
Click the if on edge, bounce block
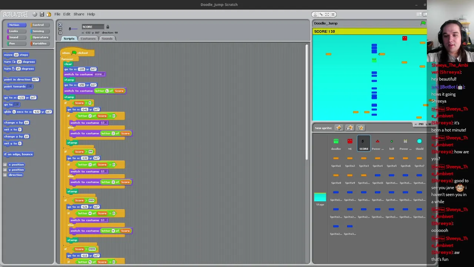point(19,154)
